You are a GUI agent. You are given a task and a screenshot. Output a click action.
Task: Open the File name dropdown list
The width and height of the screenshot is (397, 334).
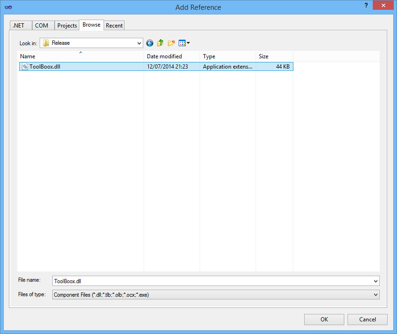[x=376, y=281]
